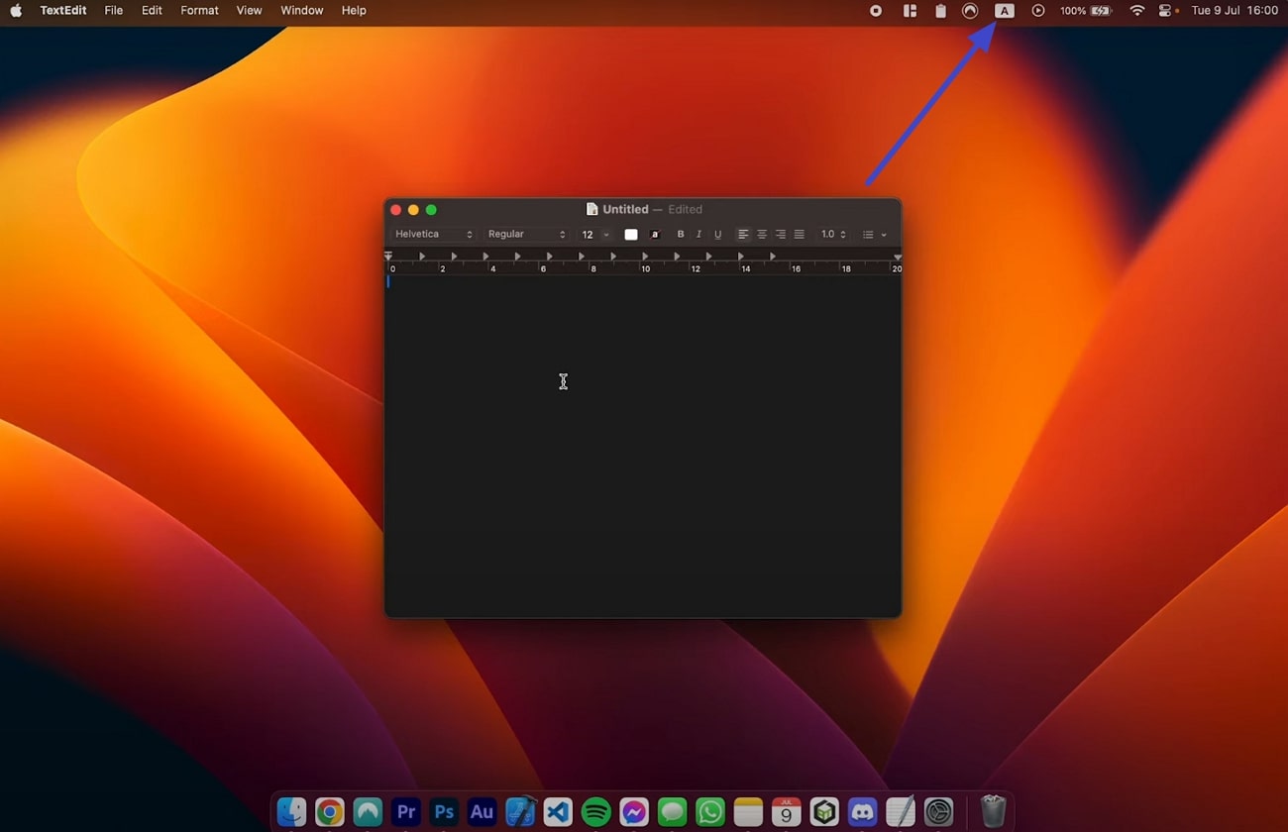Toggle italic formatting in TextEdit toolbar
The height and width of the screenshot is (832, 1288).
698,235
